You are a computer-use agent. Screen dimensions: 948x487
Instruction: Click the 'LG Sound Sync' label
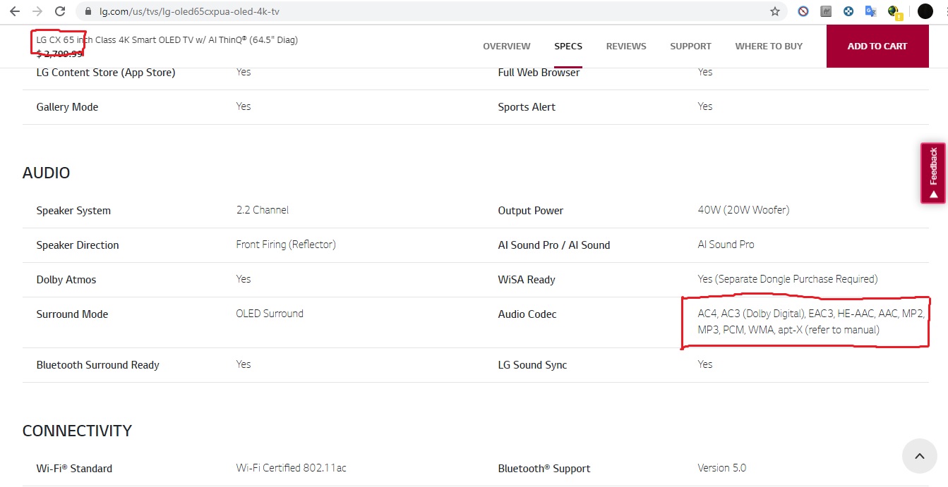pos(532,365)
